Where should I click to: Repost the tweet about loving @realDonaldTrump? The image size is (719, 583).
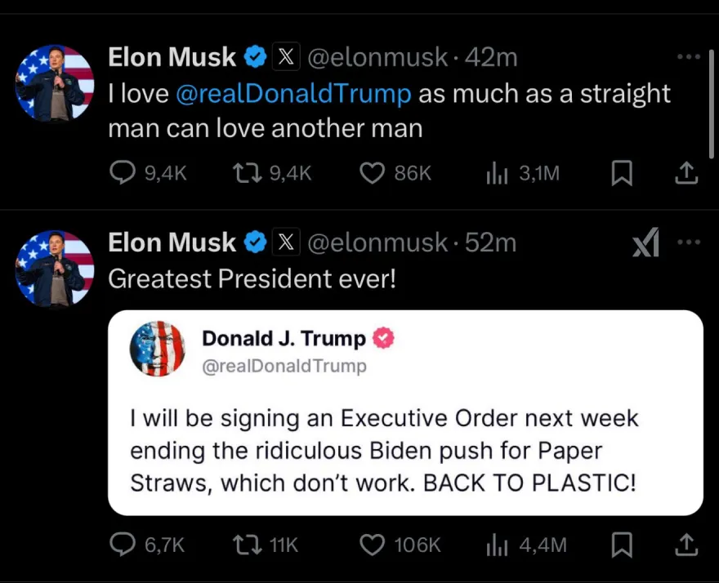coord(242,172)
